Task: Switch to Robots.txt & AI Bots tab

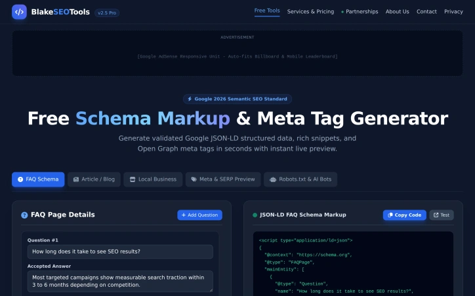Action: 300,179
